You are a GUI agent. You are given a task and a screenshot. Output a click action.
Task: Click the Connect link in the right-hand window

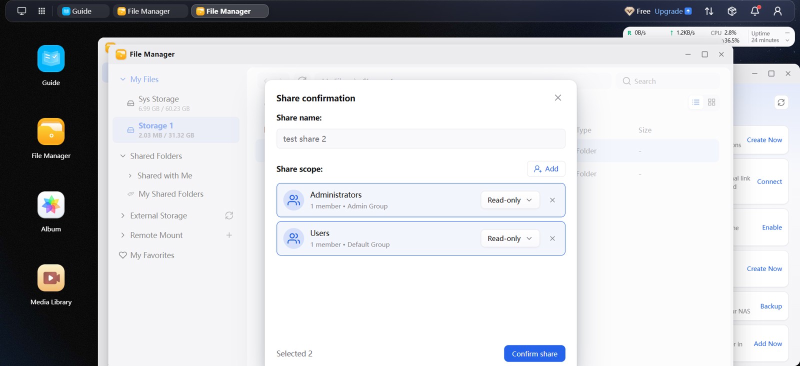coord(769,181)
